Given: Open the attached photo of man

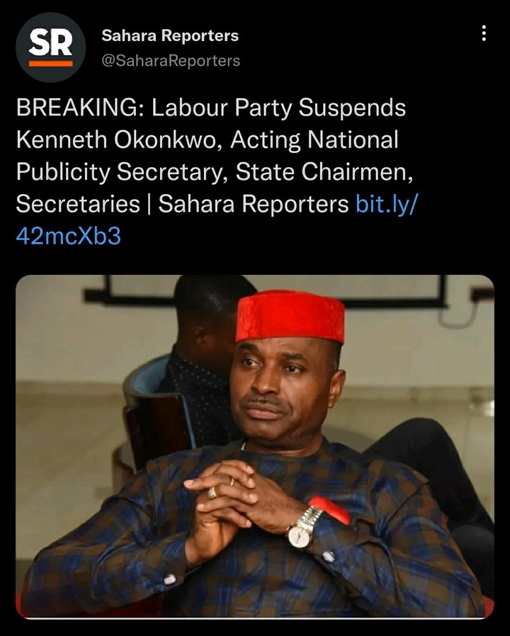Looking at the screenshot, I should pyautogui.click(x=255, y=447).
